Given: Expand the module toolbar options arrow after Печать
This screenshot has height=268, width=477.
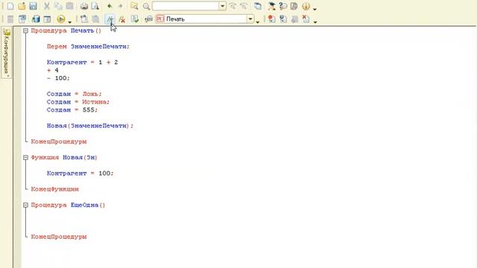Looking at the screenshot, I should click(x=258, y=22).
